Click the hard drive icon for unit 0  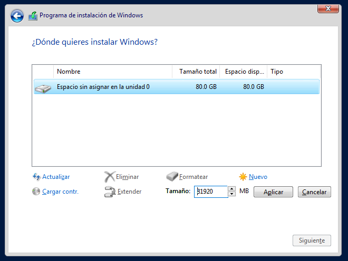pyautogui.click(x=43, y=88)
